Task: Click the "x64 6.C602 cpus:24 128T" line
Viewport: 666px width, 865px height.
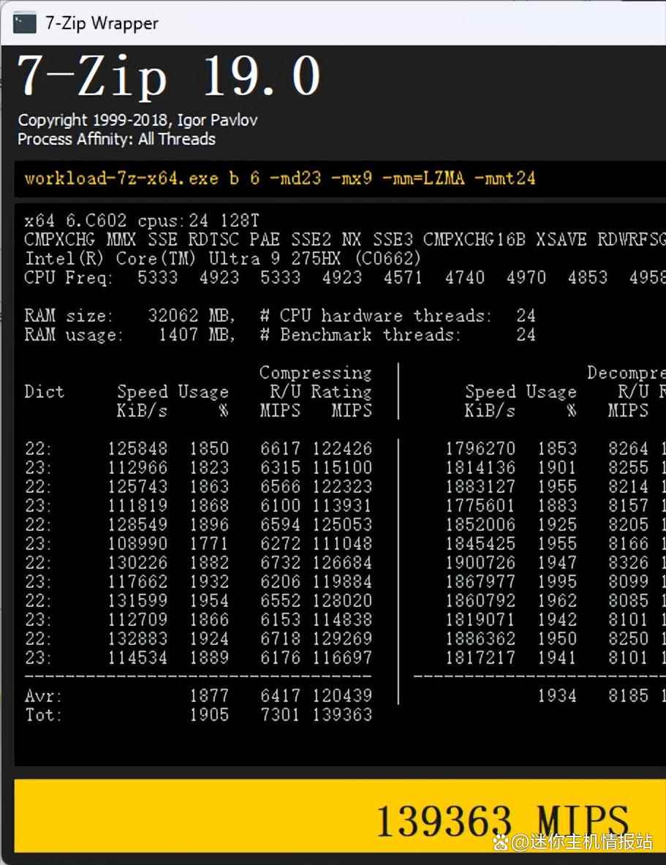Action: (142, 222)
